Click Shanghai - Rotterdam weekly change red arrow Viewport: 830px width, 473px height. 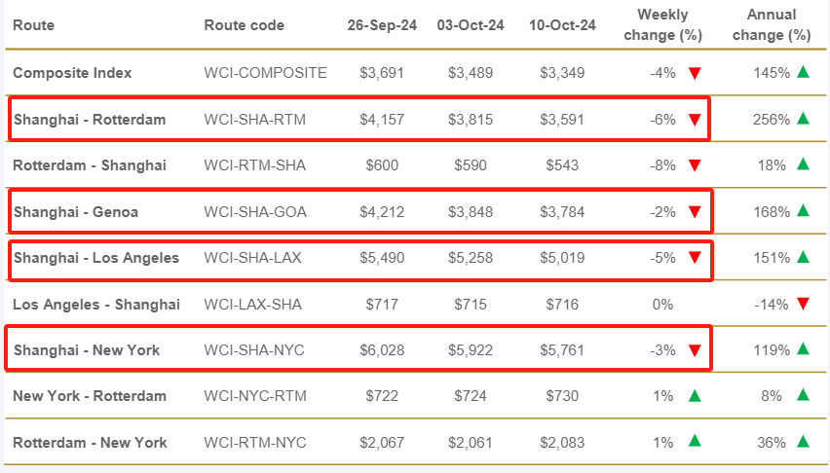tap(695, 120)
